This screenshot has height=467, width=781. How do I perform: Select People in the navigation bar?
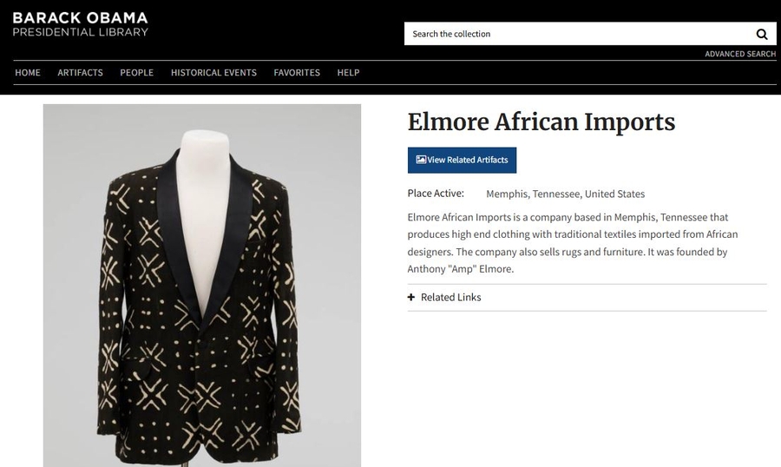coord(136,73)
